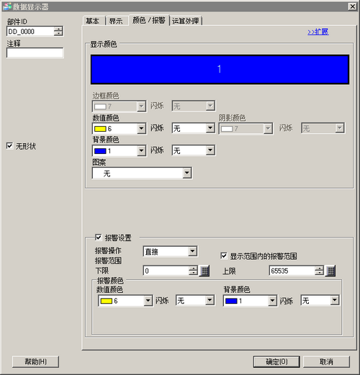Open blink dropdown next to 背景颜色 in display colors

click(x=210, y=150)
